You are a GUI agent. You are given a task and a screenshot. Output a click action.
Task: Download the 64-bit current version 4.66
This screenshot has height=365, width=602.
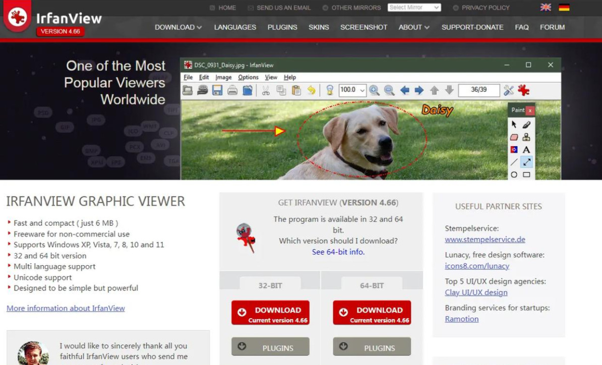pyautogui.click(x=372, y=313)
